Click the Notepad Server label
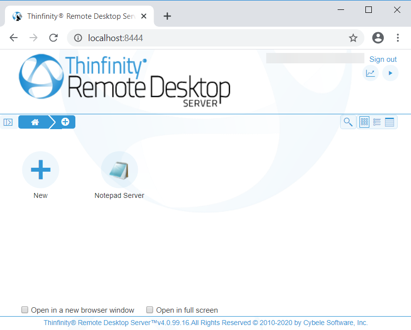The width and height of the screenshot is (411, 330). [119, 195]
